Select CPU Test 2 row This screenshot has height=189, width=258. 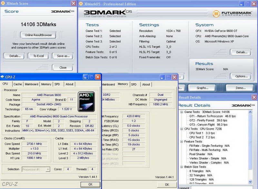coord(202,137)
